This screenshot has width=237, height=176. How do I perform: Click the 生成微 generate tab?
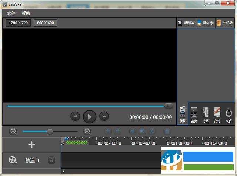225,23
